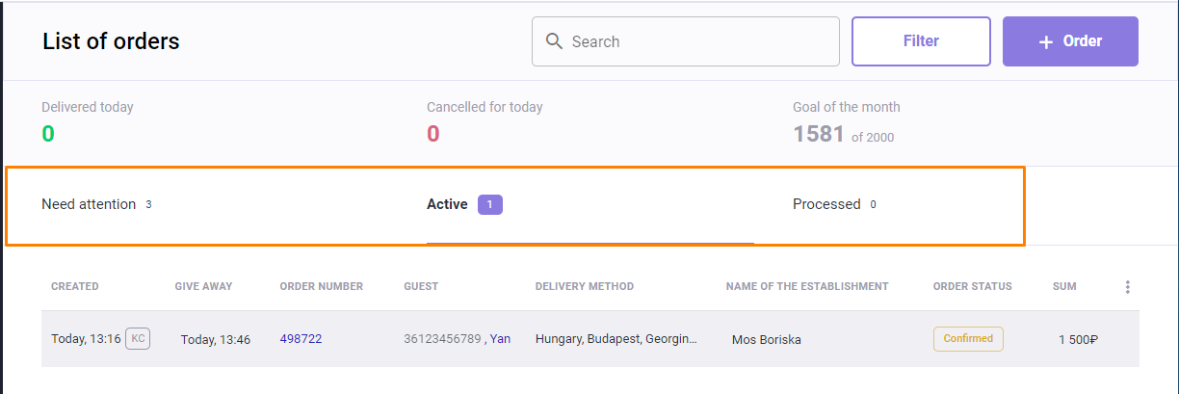Screen dimensions: 1179x394
Task: Open the Filter options
Action: 921,41
